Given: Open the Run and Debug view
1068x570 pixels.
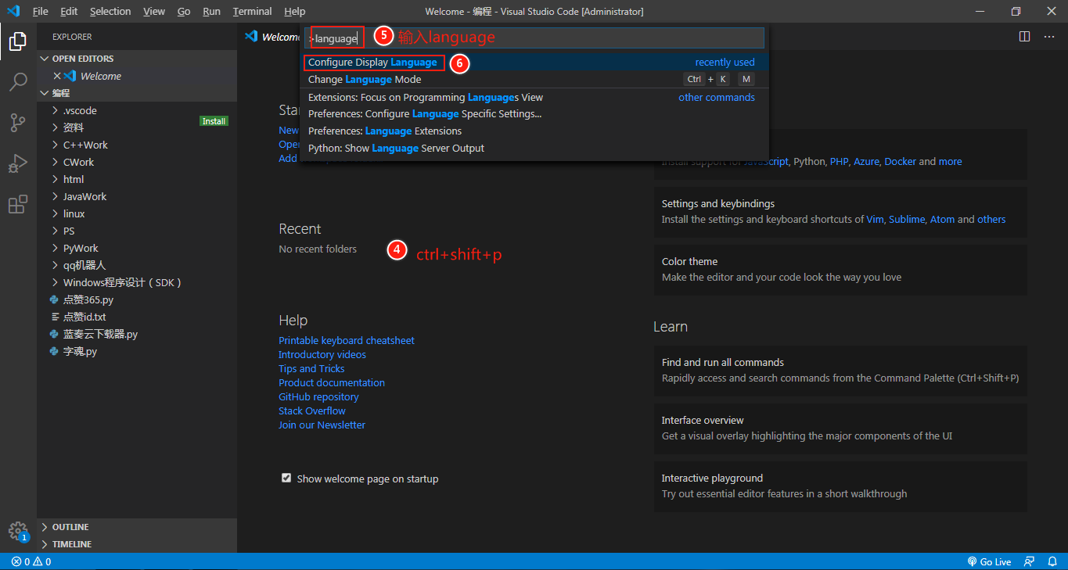Looking at the screenshot, I should tap(18, 163).
